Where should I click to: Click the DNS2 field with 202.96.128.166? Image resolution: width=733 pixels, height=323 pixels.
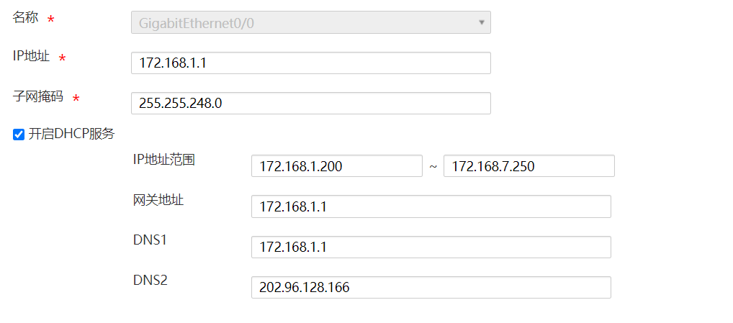click(x=431, y=287)
